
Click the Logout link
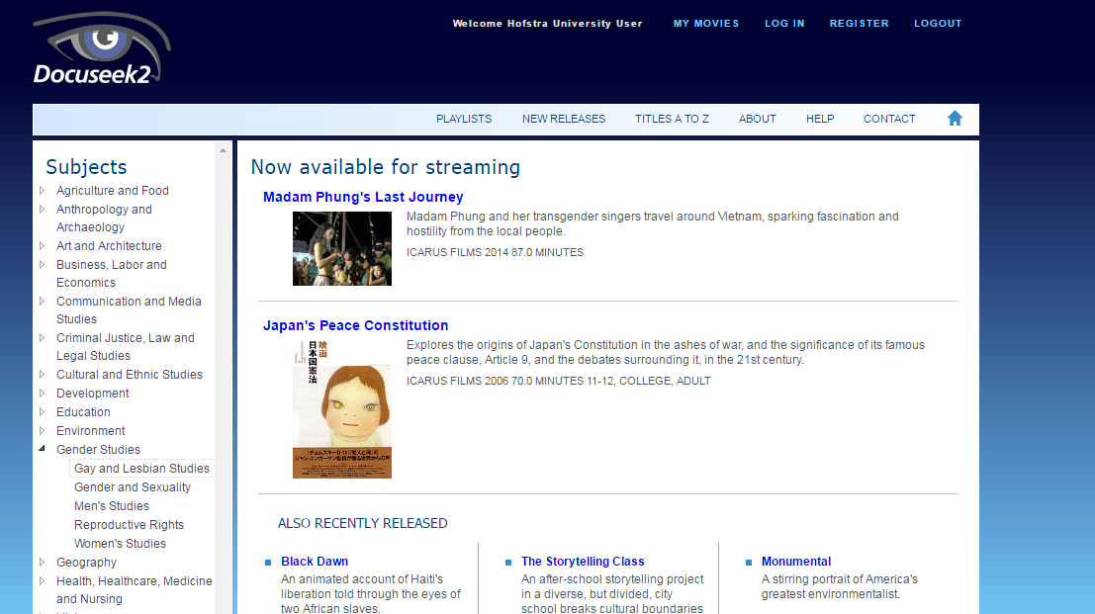[938, 23]
